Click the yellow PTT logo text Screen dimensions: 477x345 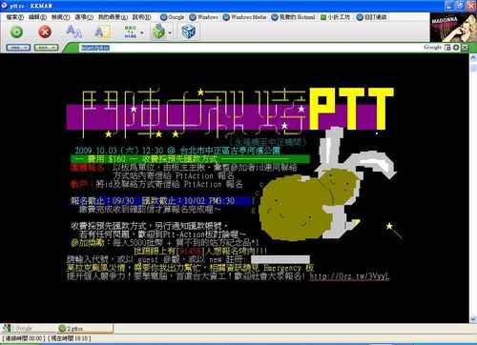tap(351, 109)
